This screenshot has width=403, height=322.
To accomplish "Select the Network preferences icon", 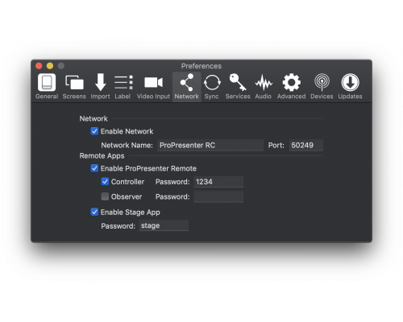I will [187, 86].
